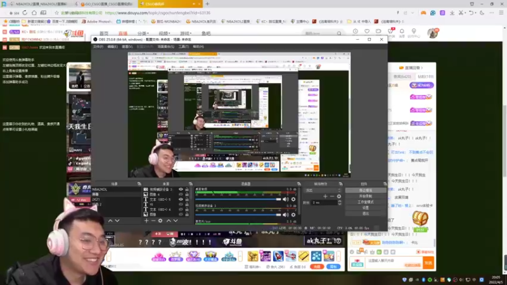Open OBS 文件 menu
This screenshot has height=285, width=507.
click(98, 47)
